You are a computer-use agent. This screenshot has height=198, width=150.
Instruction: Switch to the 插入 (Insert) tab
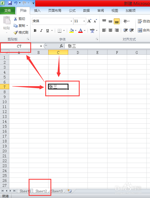[37, 11]
